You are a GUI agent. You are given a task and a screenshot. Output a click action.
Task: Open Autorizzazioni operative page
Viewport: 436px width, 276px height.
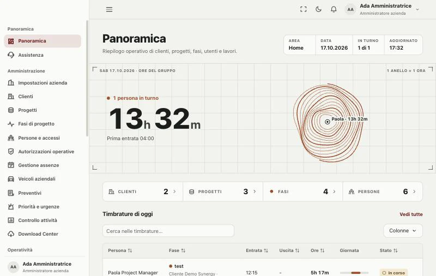[x=43, y=152]
